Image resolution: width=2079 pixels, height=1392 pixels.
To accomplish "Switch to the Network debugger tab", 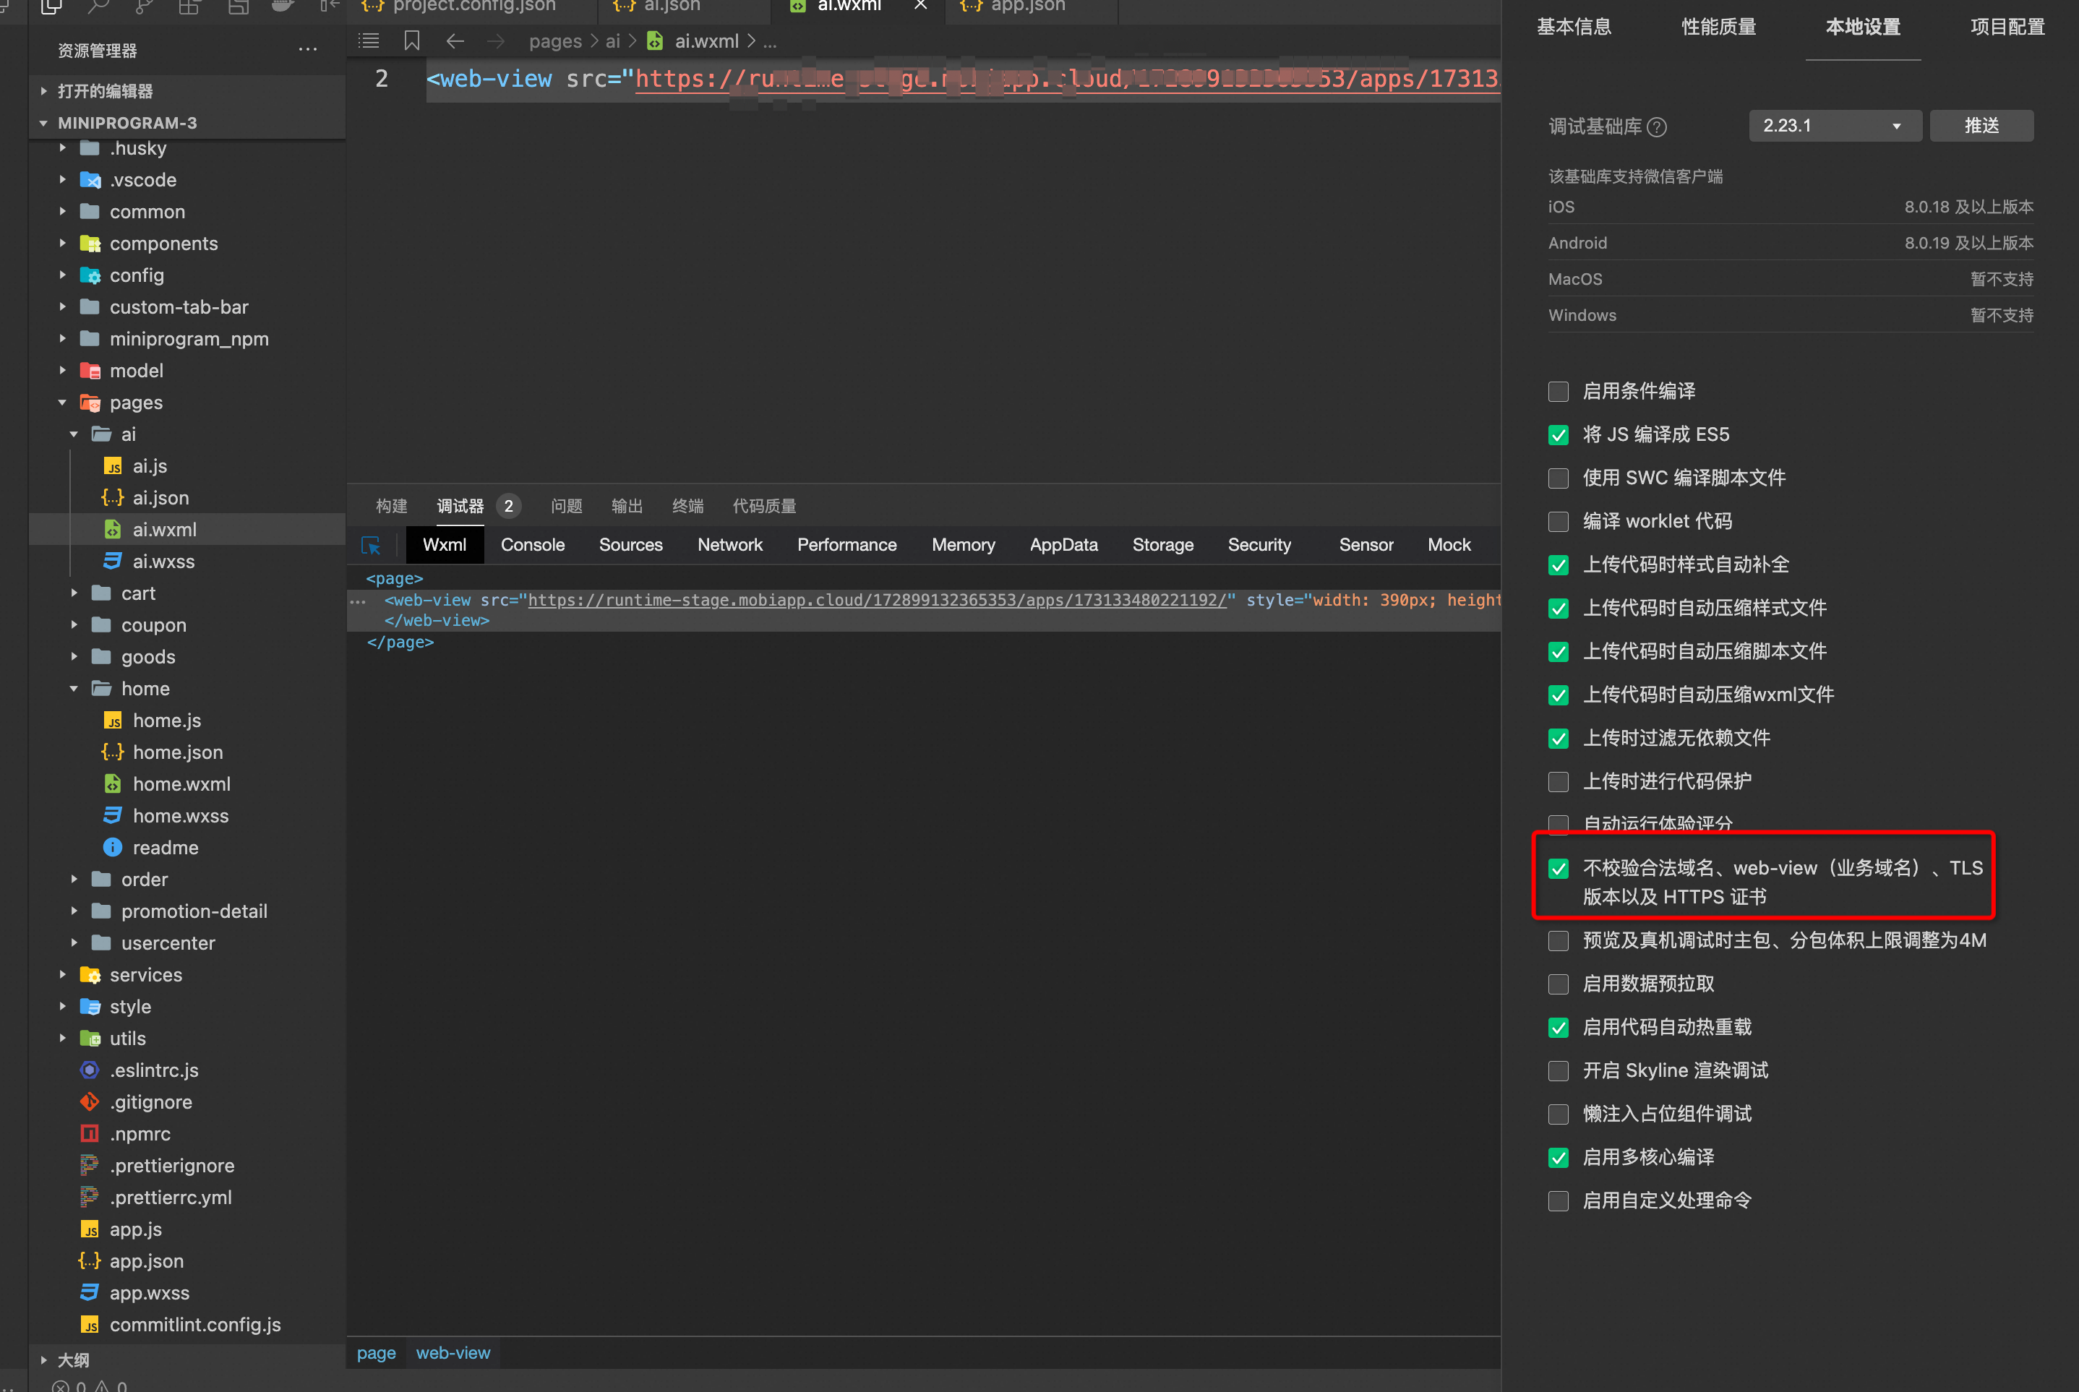I will [x=729, y=545].
